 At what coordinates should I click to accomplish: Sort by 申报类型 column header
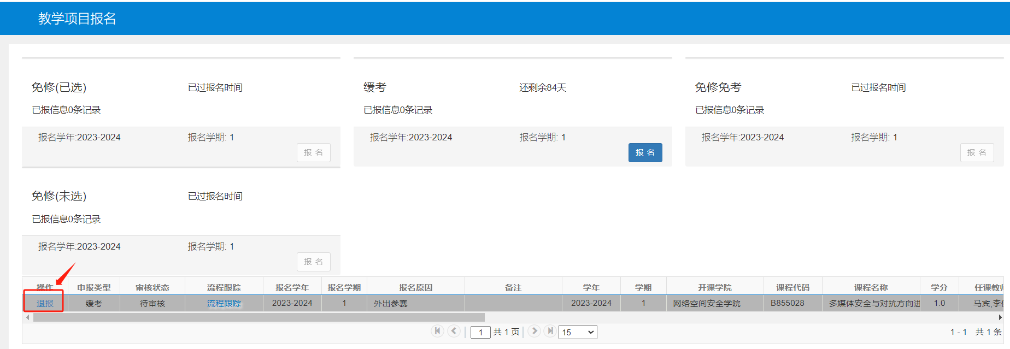pyautogui.click(x=94, y=287)
